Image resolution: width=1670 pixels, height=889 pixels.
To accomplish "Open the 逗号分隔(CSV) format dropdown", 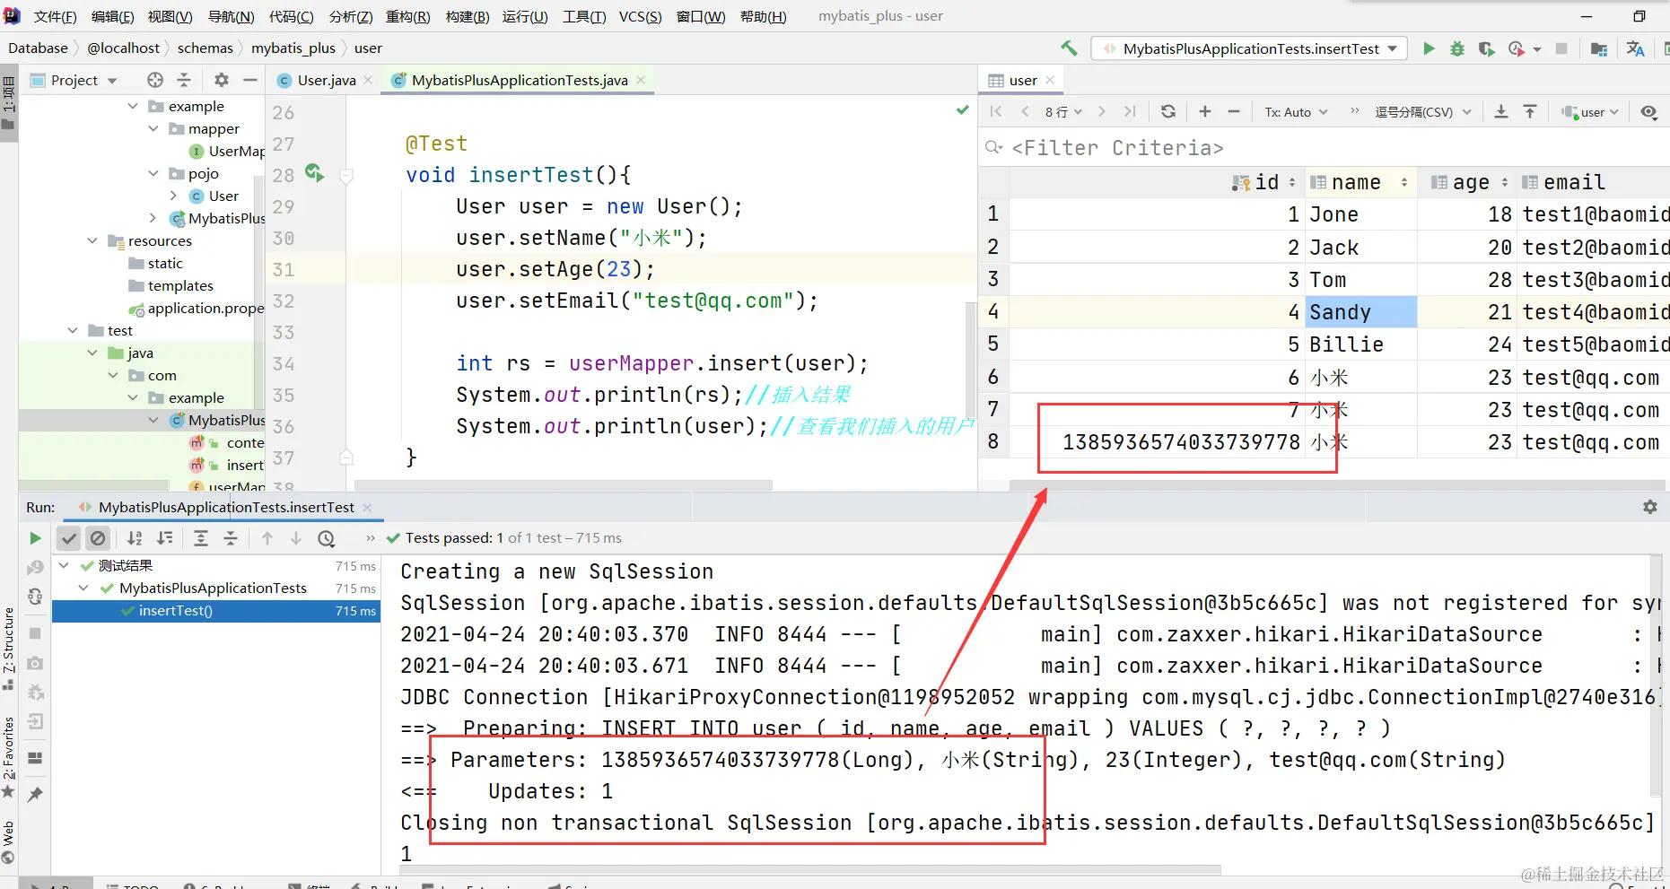I will 1423,111.
